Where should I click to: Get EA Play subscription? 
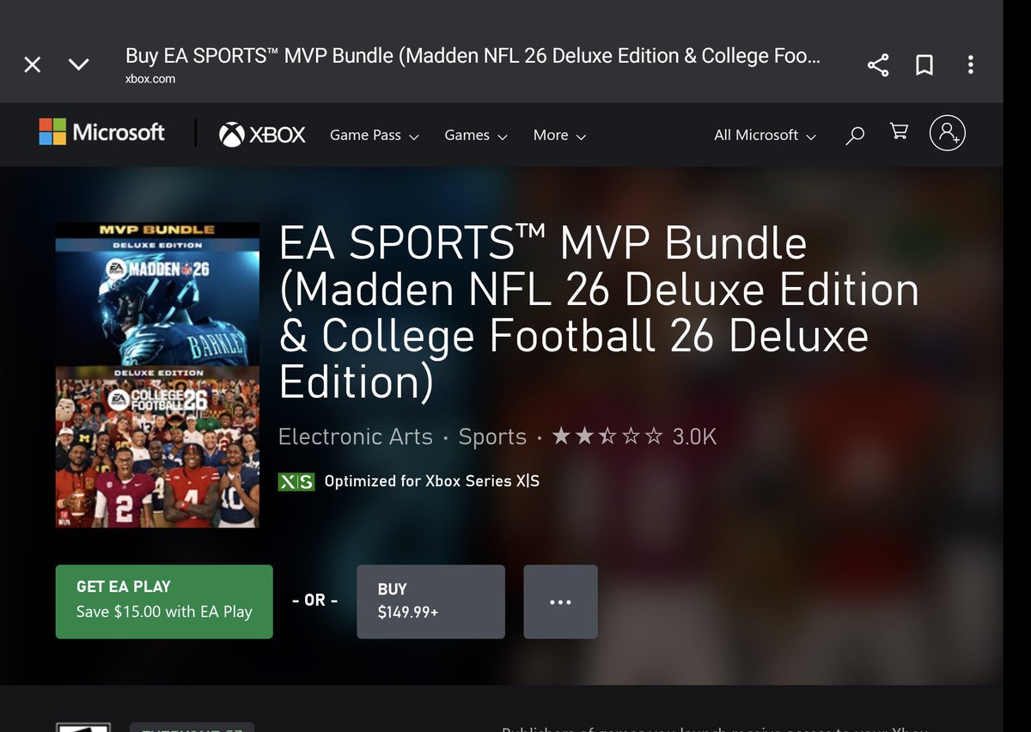[x=164, y=601]
